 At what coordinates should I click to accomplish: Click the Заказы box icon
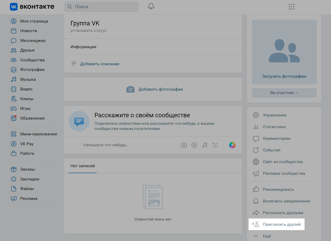[13, 169]
